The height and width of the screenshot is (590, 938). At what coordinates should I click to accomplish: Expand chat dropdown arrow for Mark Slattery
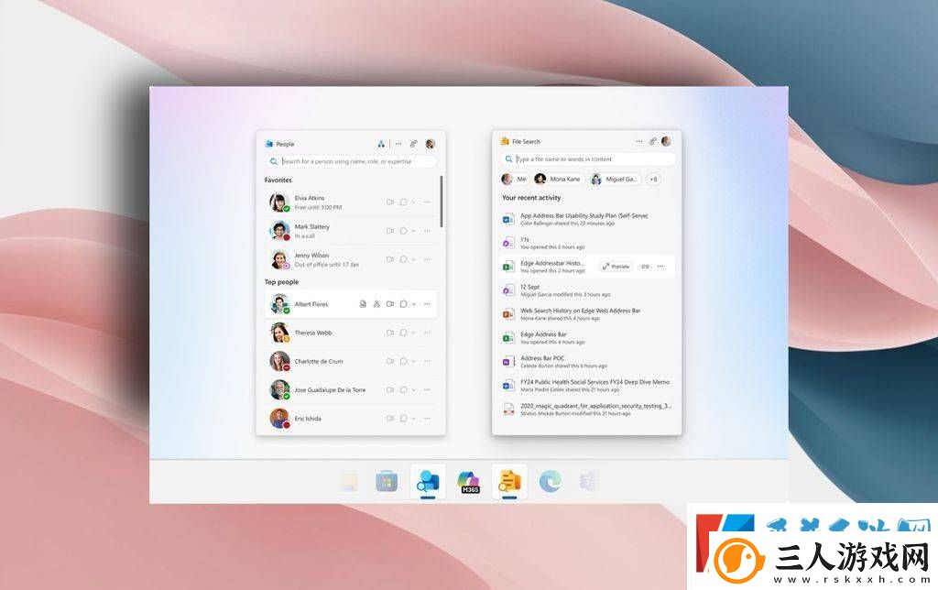[413, 230]
